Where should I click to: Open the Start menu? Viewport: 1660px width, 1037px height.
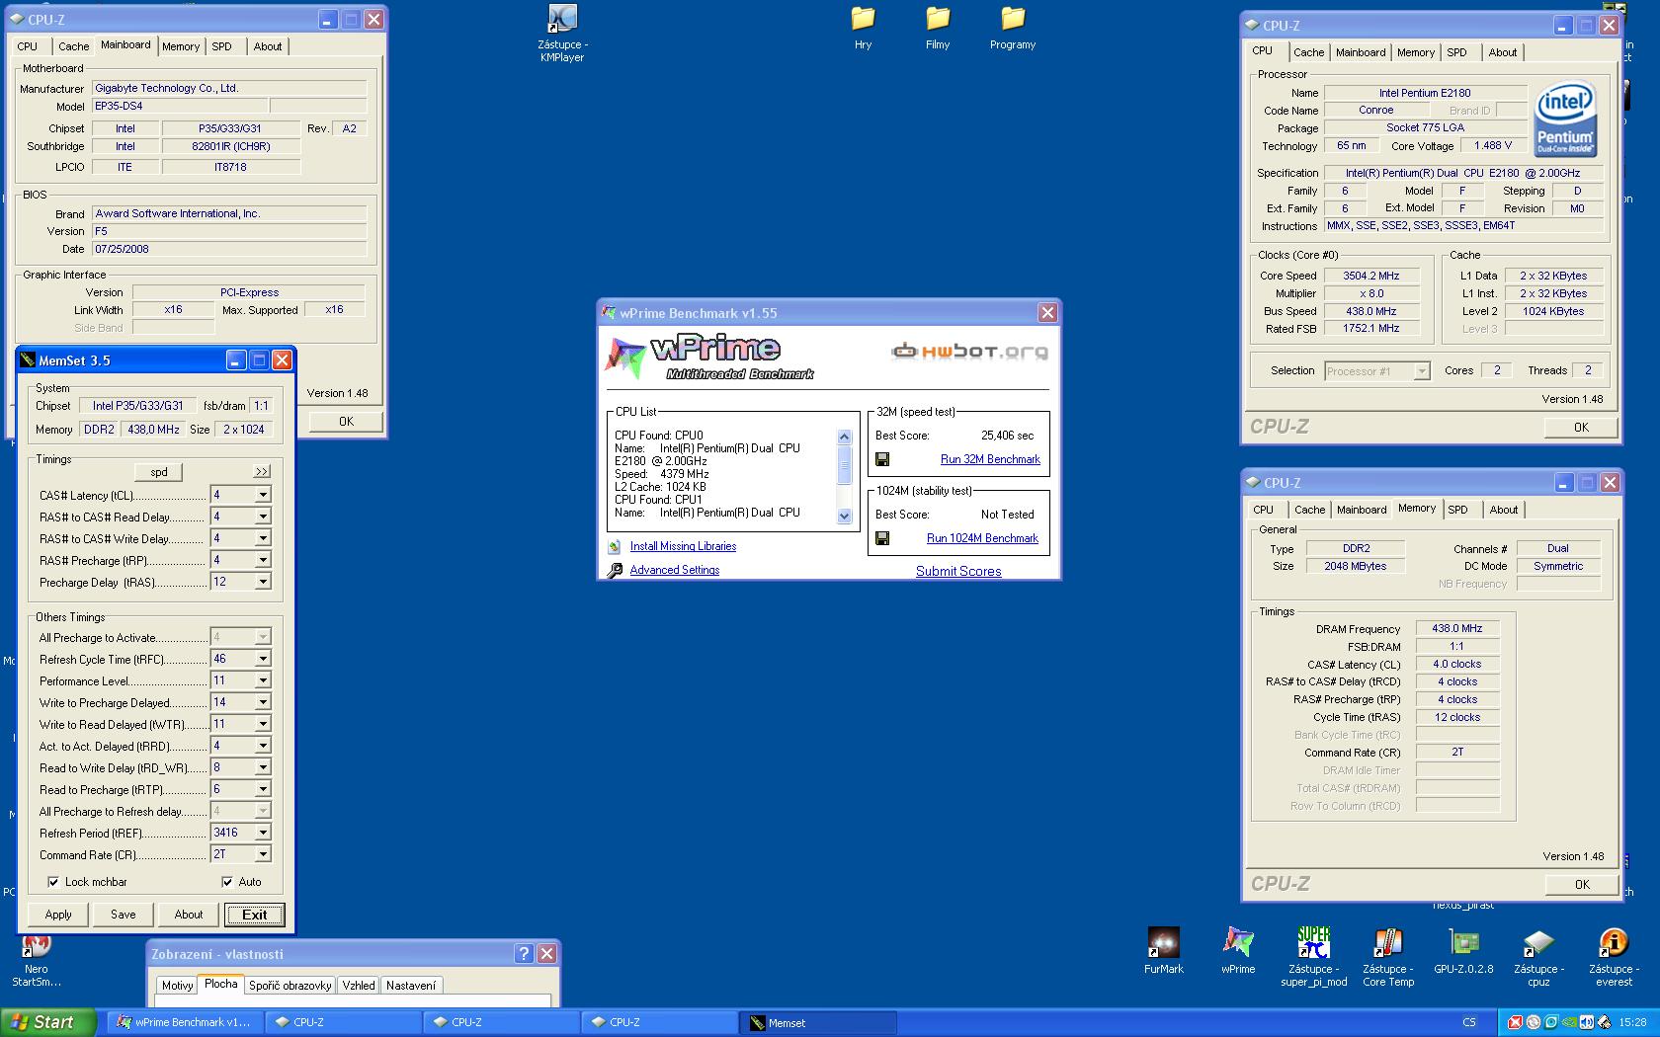[48, 1022]
